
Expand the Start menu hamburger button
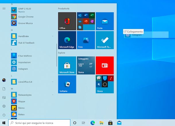pos(4,9)
